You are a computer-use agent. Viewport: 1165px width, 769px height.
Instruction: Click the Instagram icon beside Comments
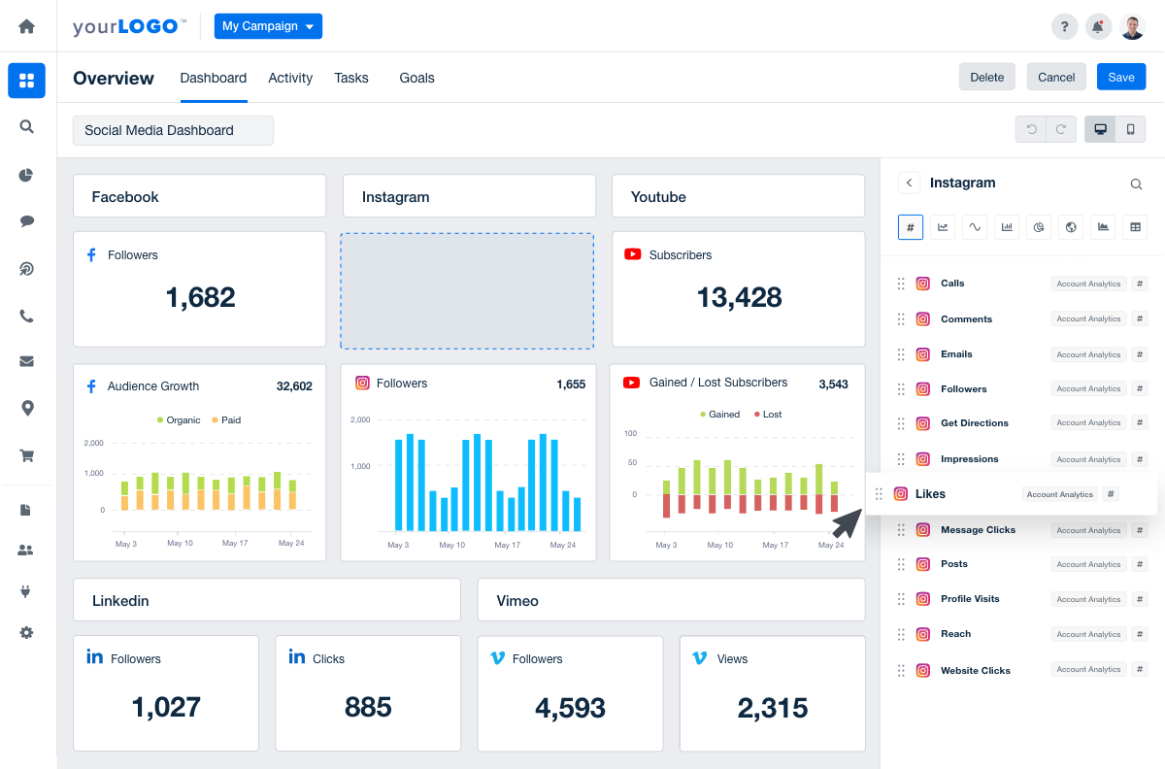(923, 318)
